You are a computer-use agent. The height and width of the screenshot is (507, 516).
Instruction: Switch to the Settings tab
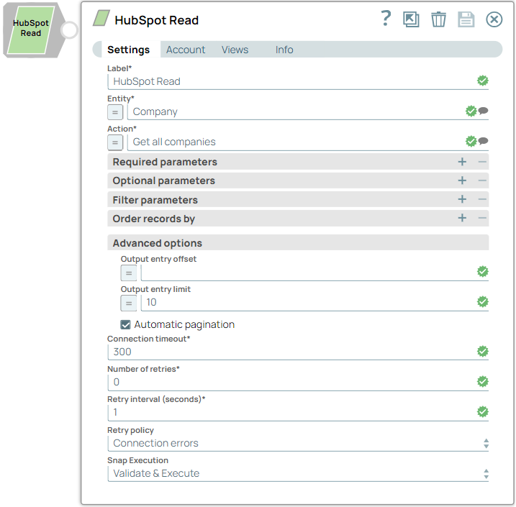coord(128,50)
